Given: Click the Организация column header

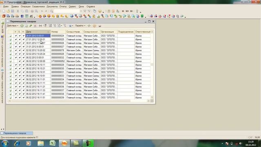Looking at the screenshot, I should click(x=108, y=32).
